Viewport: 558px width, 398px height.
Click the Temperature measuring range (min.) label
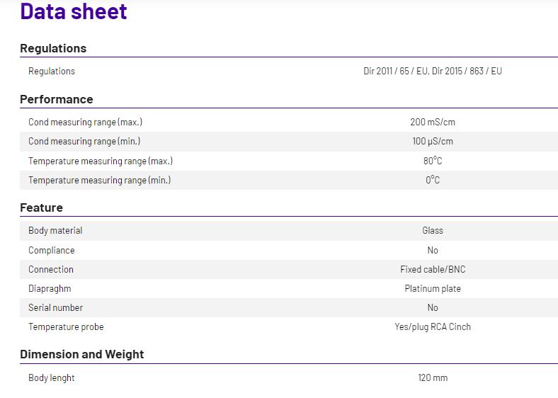click(99, 180)
